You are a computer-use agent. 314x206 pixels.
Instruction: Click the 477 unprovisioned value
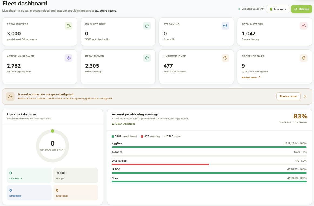click(168, 66)
